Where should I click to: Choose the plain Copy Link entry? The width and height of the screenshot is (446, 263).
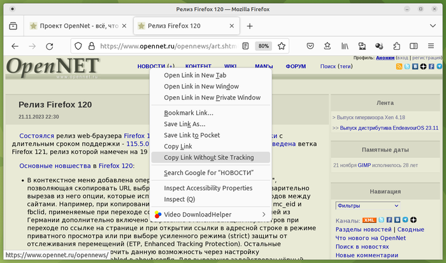pos(210,146)
